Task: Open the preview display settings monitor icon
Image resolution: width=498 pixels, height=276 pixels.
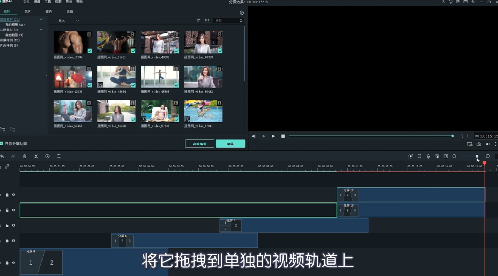Action: pyautogui.click(x=470, y=144)
